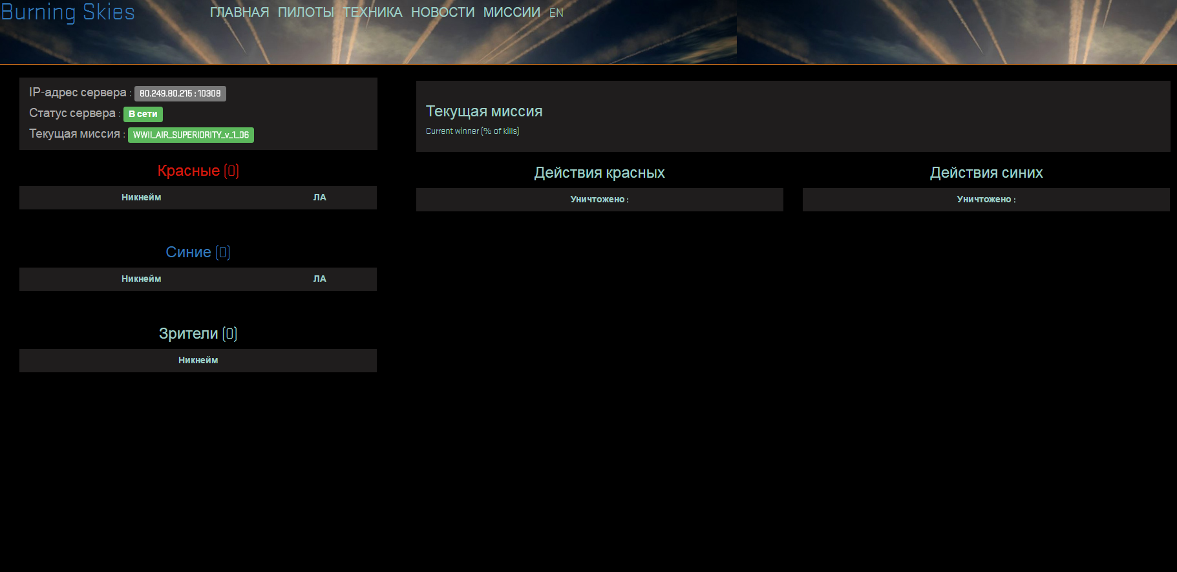Click the 'Красные (0)' team heading
Image resolution: width=1177 pixels, height=572 pixels.
[x=198, y=171]
